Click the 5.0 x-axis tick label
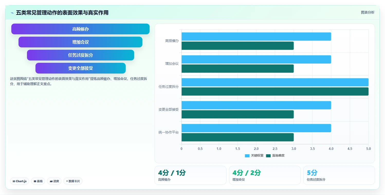Image resolution: width=385 pixels, height=195 pixels. (369, 149)
